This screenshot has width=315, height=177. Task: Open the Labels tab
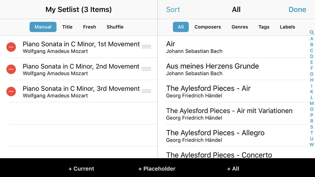(x=287, y=27)
